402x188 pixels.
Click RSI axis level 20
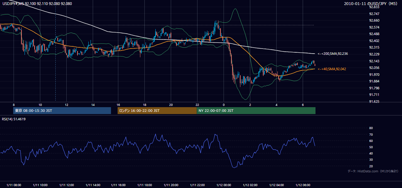(x=371, y=166)
